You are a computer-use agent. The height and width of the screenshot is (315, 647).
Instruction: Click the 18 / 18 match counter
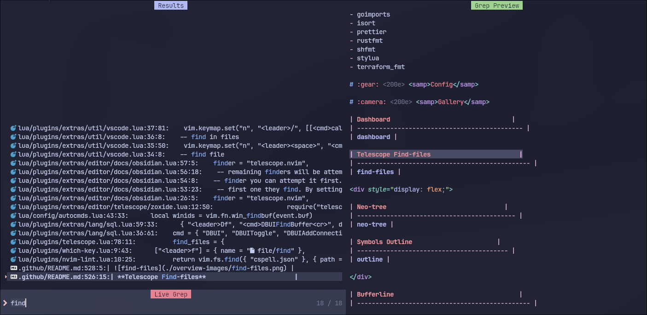tap(329, 303)
